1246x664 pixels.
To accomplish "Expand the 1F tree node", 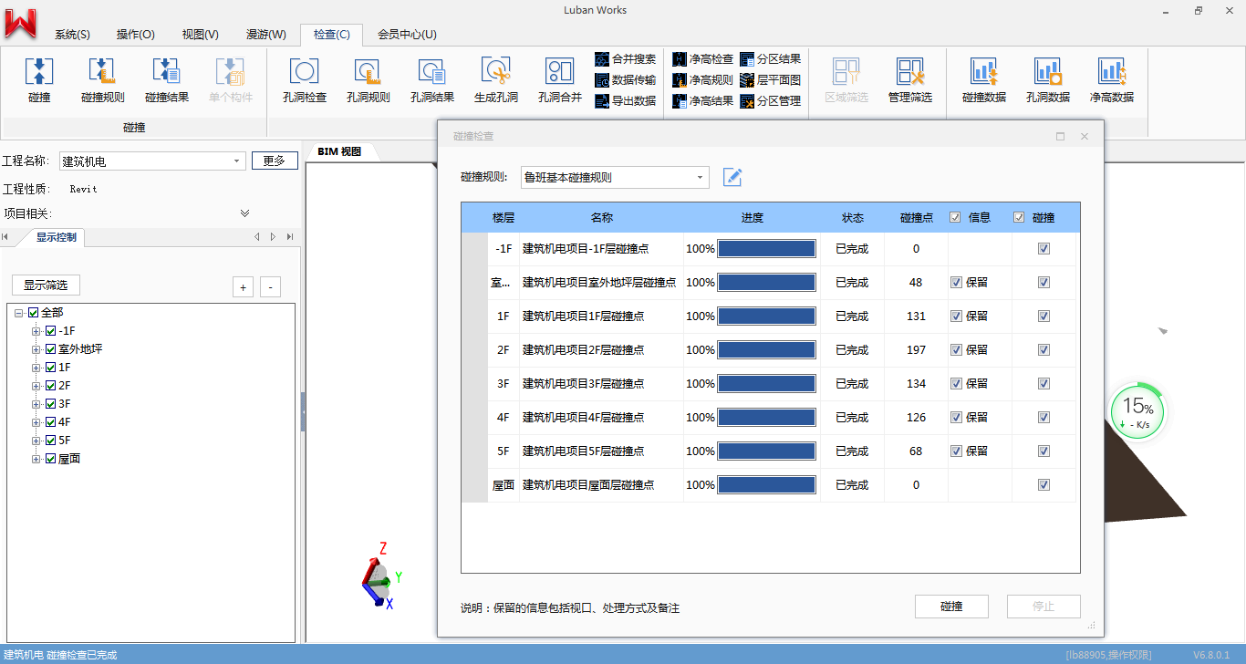I will [36, 368].
